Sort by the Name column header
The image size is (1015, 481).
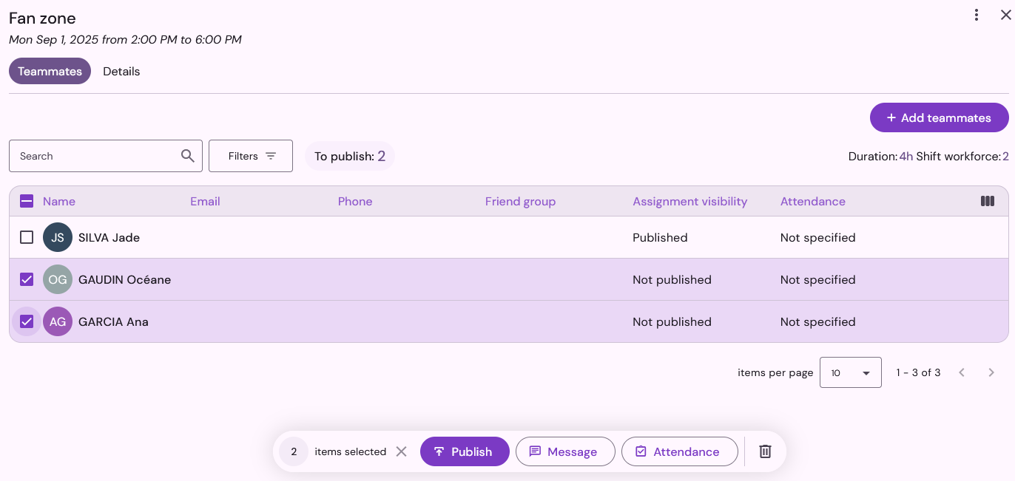point(59,201)
